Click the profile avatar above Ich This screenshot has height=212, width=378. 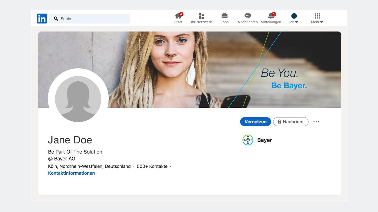click(294, 16)
